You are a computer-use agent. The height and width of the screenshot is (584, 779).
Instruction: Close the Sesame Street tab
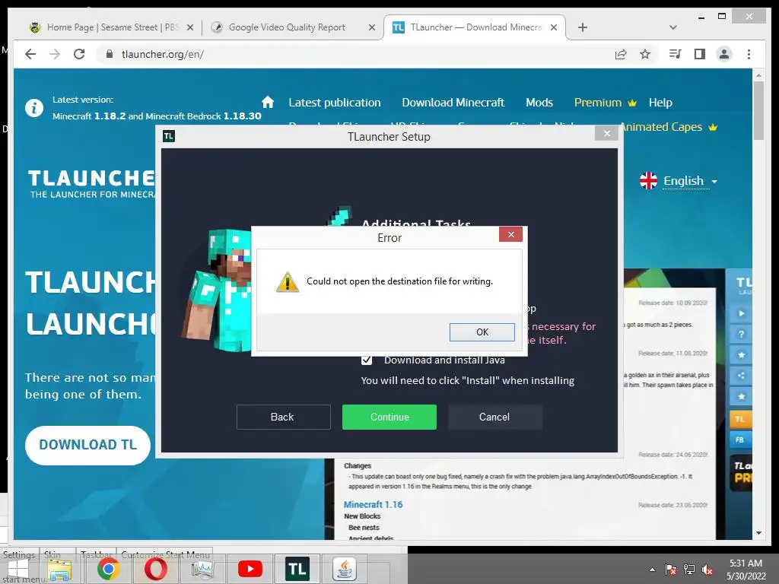pyautogui.click(x=189, y=28)
